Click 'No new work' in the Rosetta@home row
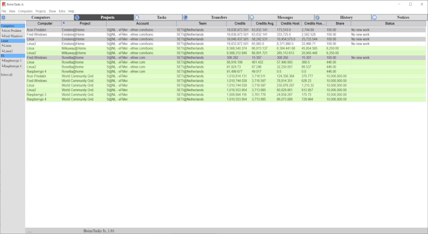 (360, 58)
